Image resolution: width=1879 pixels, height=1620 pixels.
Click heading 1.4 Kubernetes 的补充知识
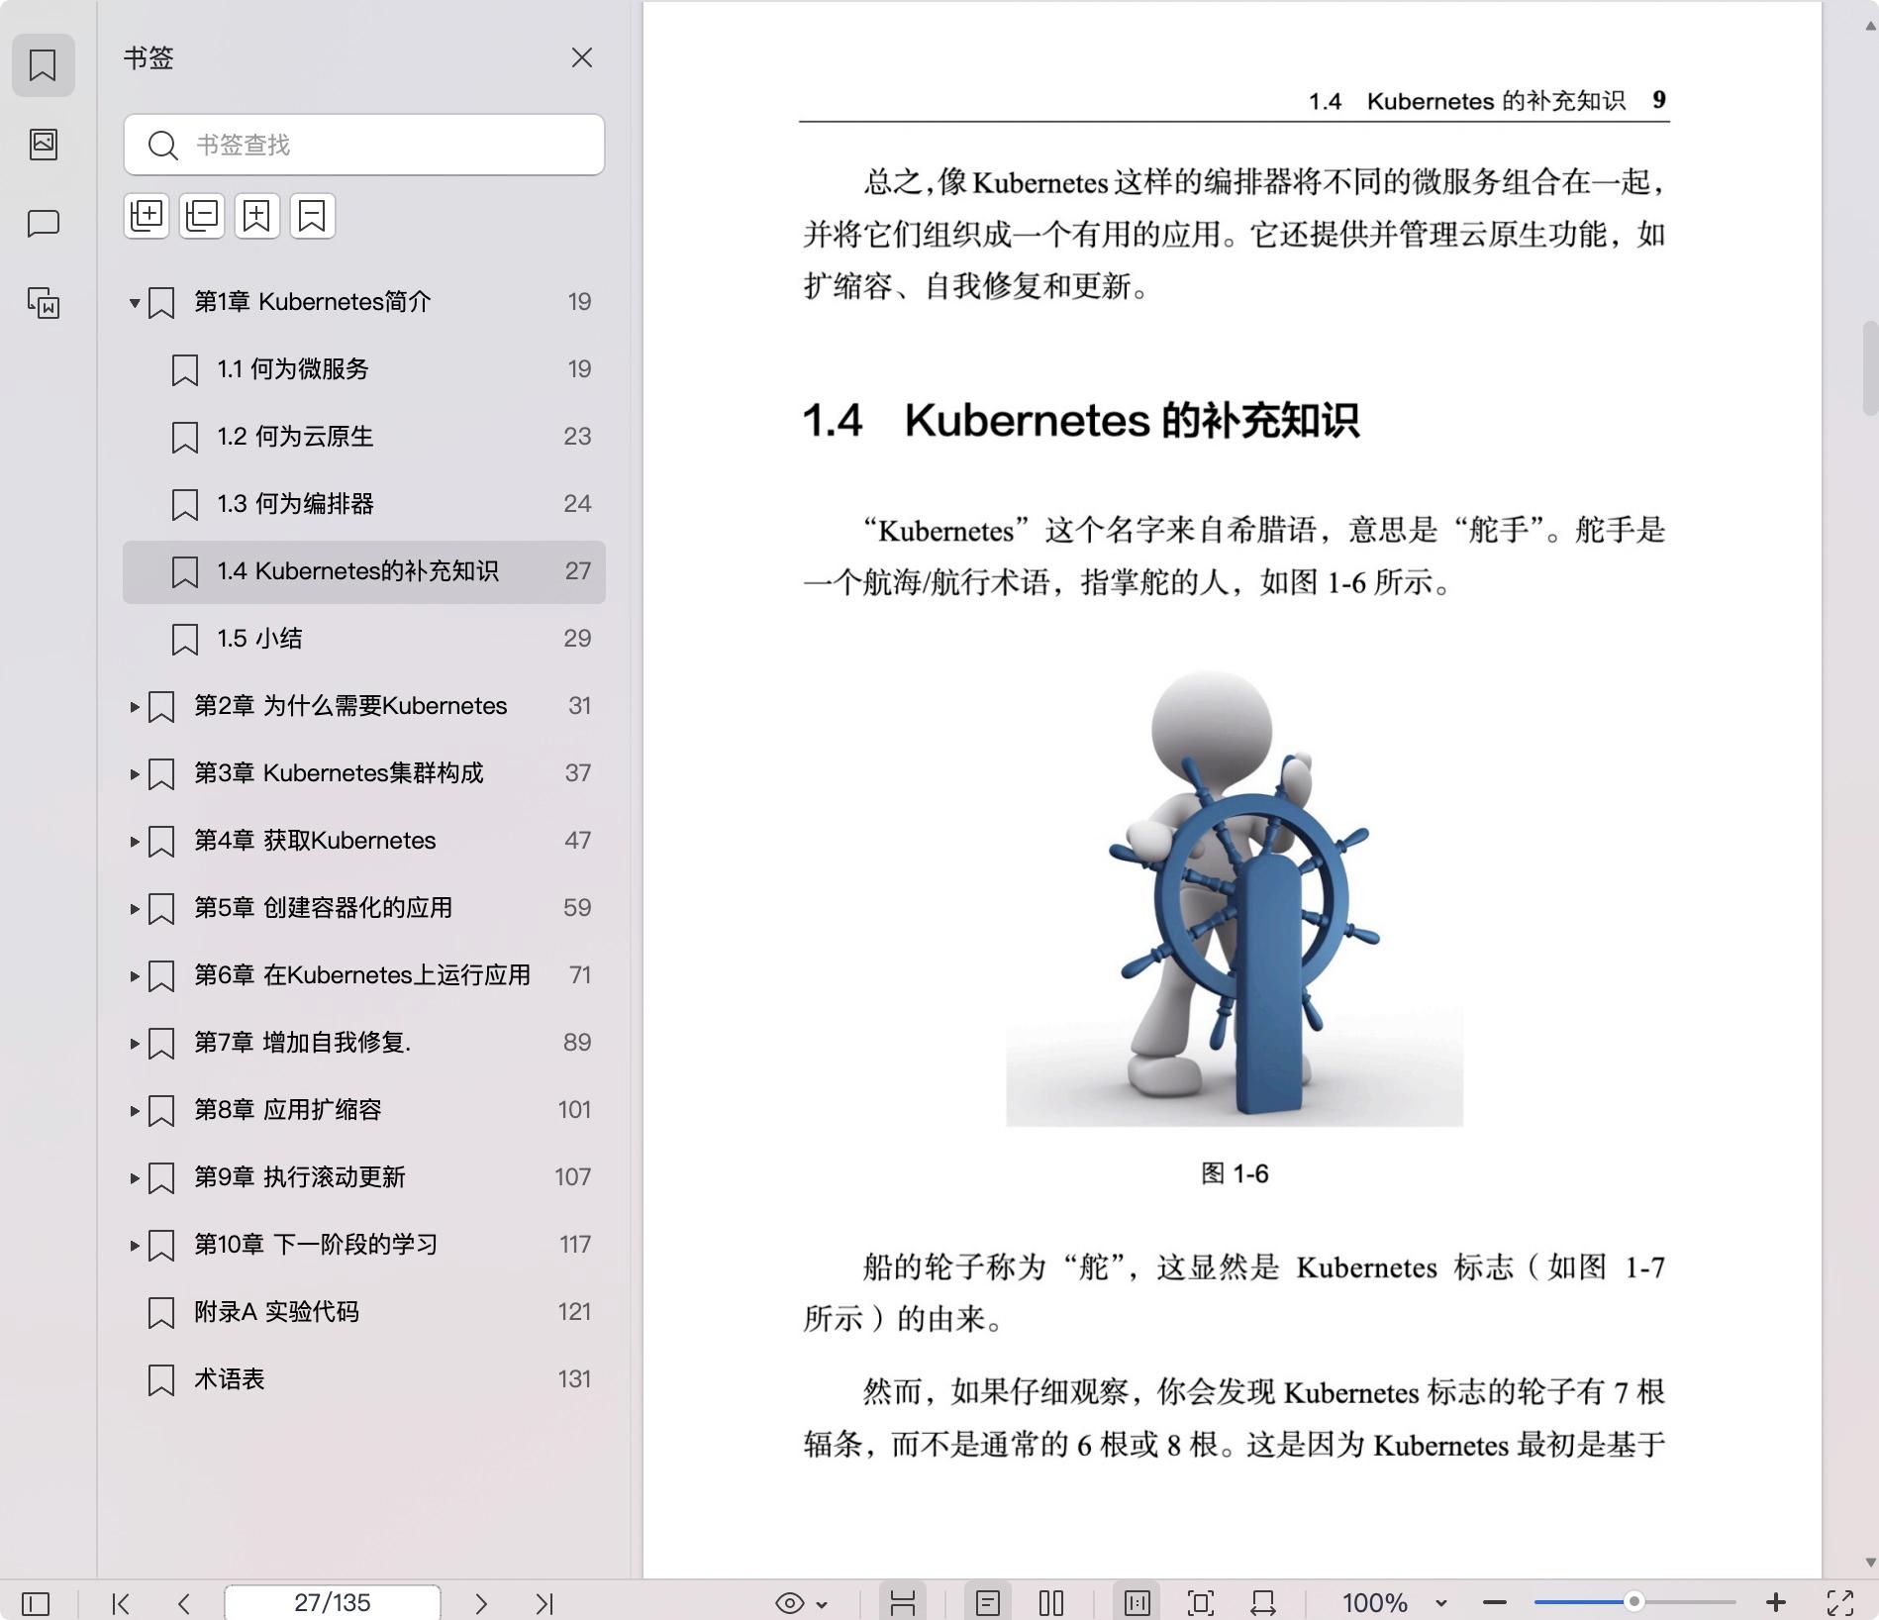(x=1080, y=421)
